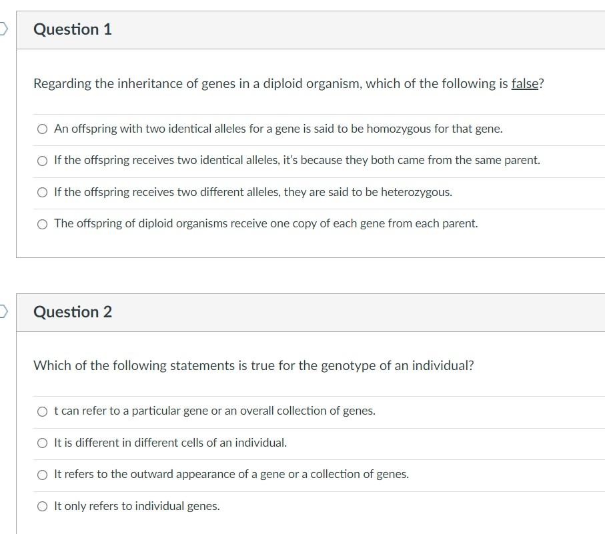Select the heterozygous answer radio button

pyautogui.click(x=42, y=192)
